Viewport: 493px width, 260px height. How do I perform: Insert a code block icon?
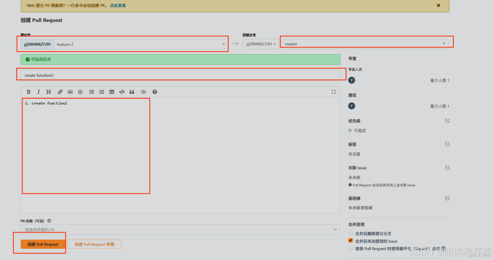122,92
